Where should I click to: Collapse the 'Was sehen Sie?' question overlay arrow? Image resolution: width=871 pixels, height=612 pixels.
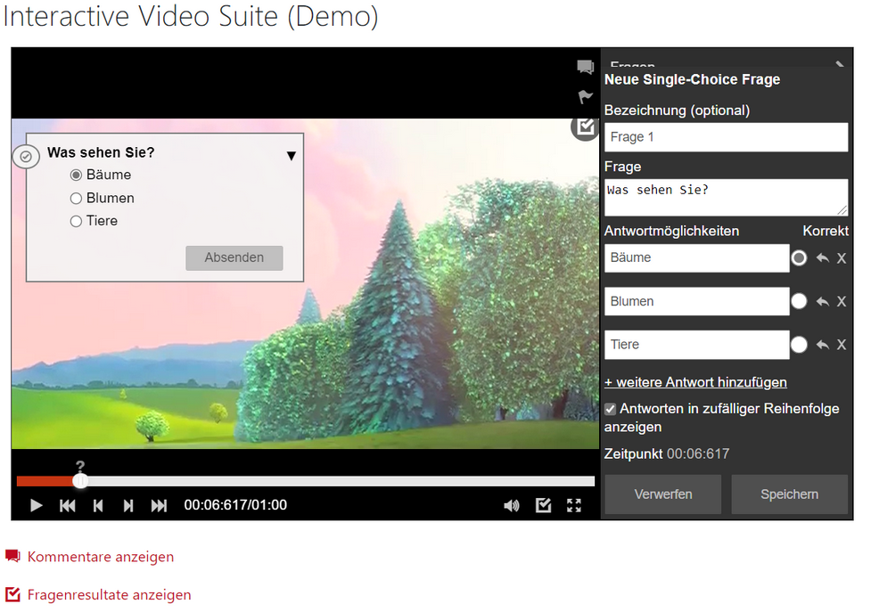pos(291,156)
